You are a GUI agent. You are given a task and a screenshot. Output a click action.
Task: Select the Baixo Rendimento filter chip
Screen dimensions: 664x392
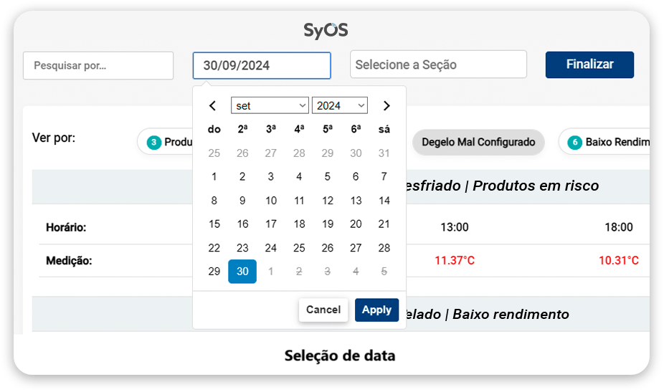pos(604,142)
